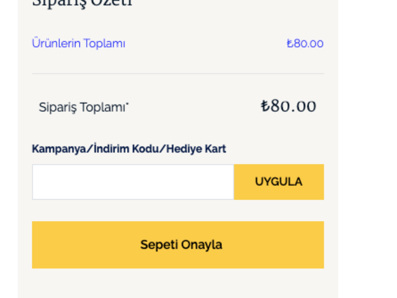Click the lira sign in the products total
Viewport: 397px width, 298px height.
pyautogui.click(x=290, y=44)
